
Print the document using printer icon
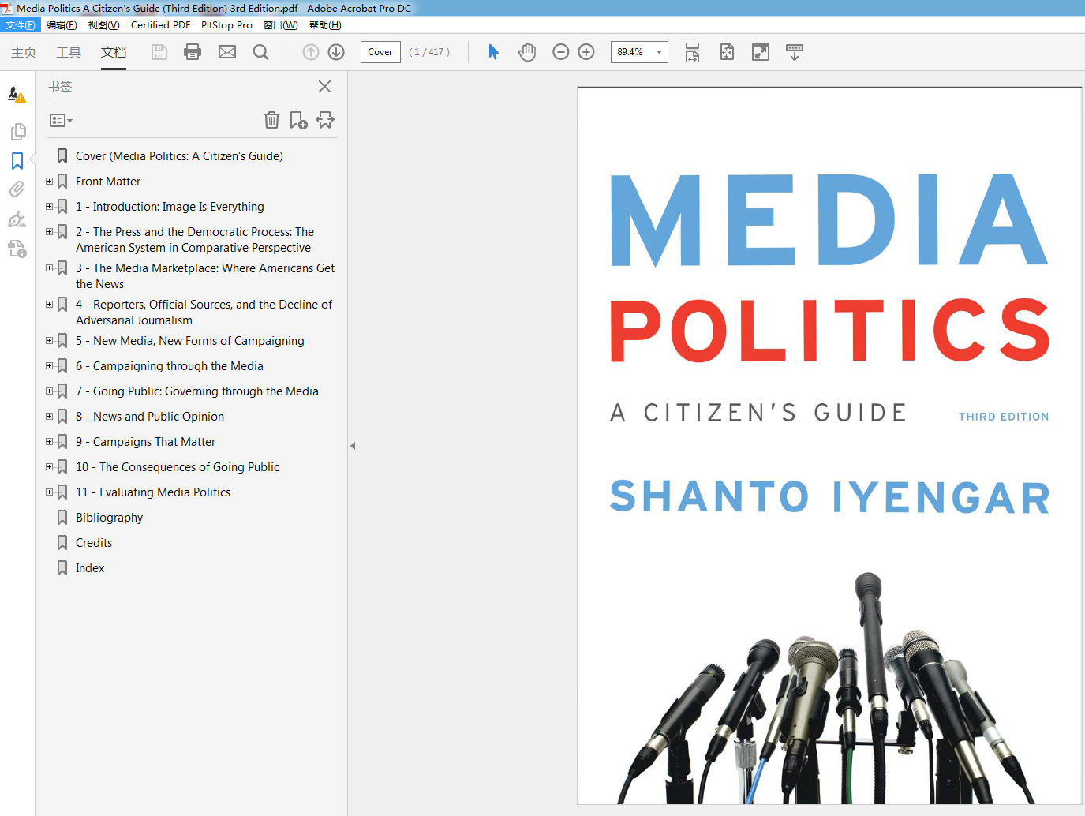pyautogui.click(x=193, y=52)
